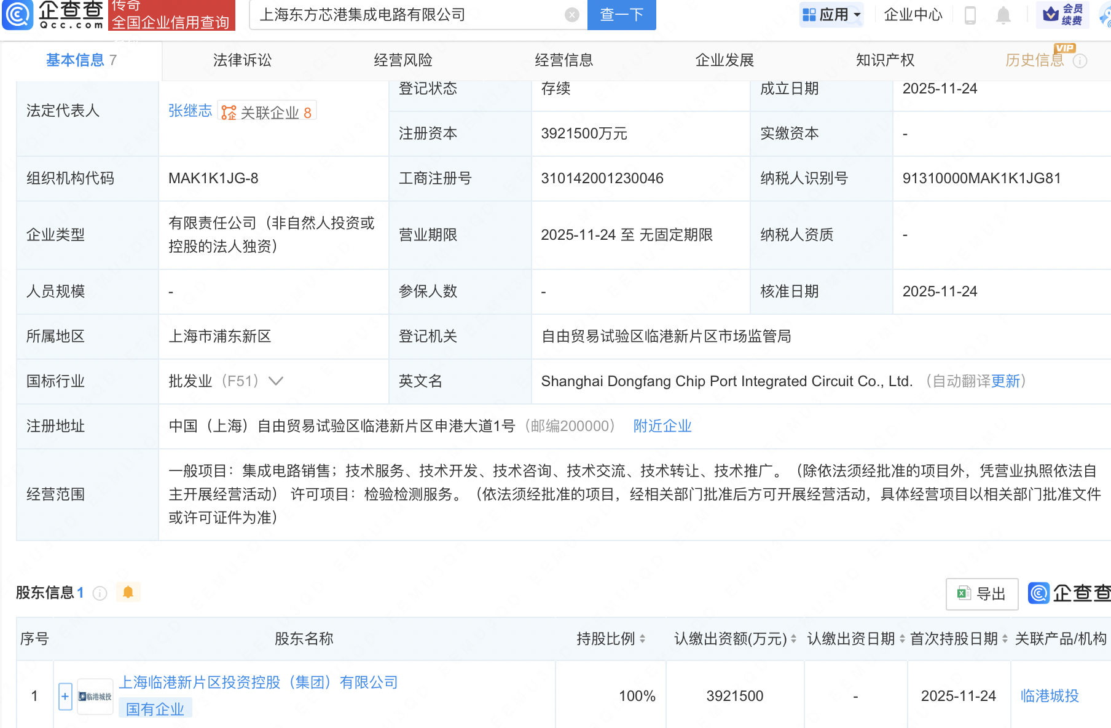This screenshot has height=728, width=1111.
Task: Click the help question mark beside 历史信息
Action: click(x=1080, y=60)
